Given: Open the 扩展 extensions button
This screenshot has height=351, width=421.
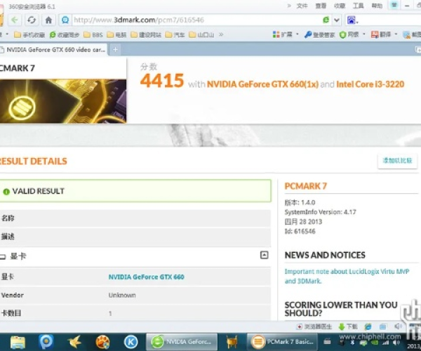Looking at the screenshot, I should (283, 34).
